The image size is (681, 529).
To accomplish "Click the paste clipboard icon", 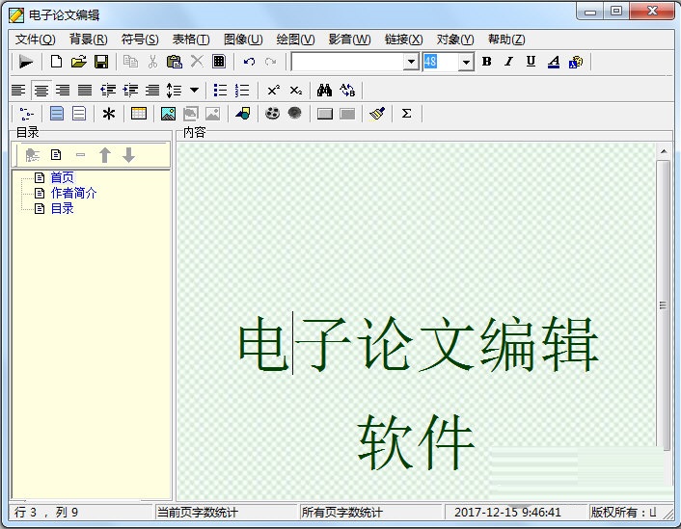I will tap(175, 62).
